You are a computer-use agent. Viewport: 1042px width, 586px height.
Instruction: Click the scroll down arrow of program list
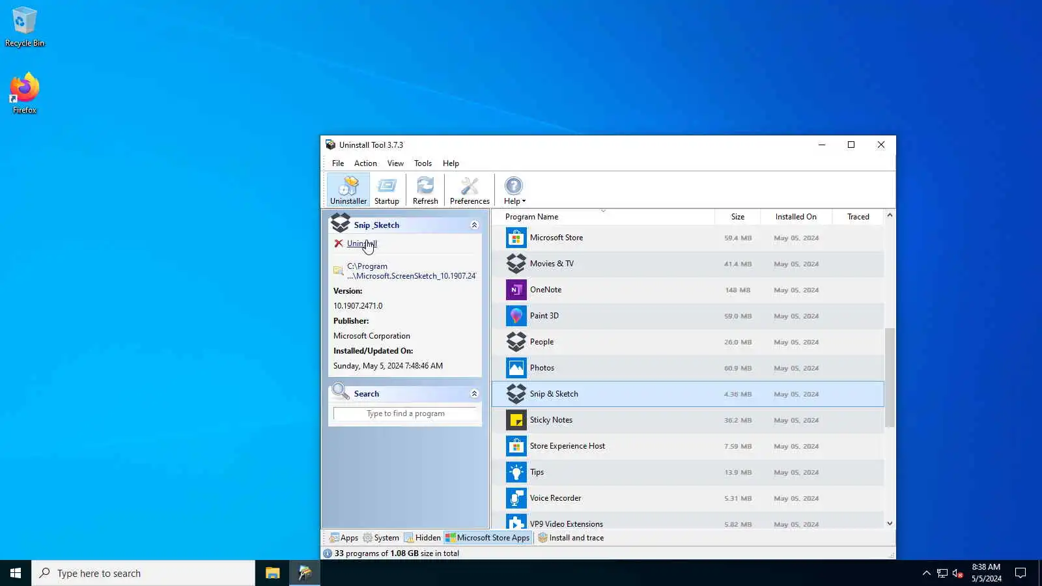click(x=890, y=523)
